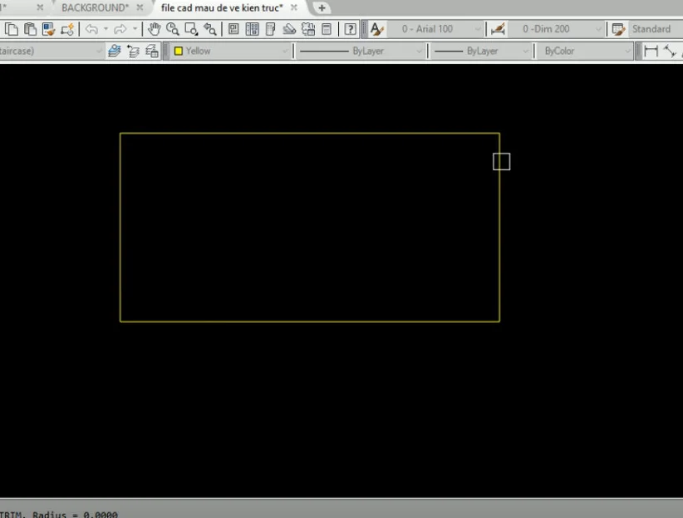Select the Match Properties brush icon
The image size is (683, 518).
pos(48,29)
